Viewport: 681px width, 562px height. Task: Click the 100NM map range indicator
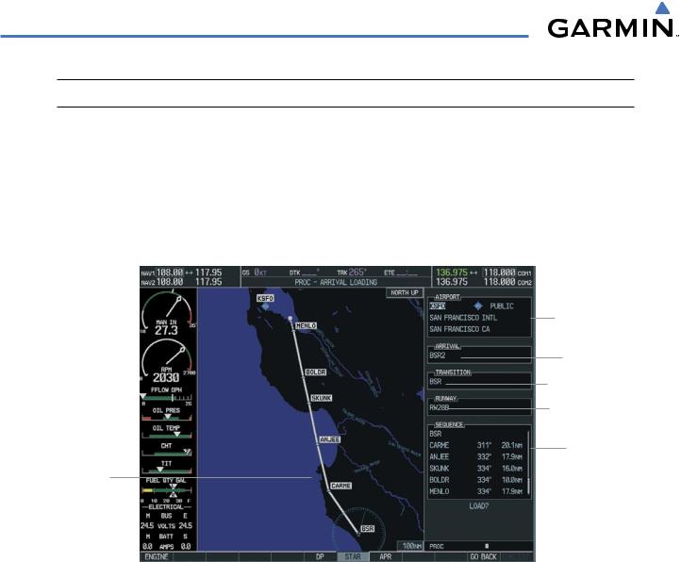(410, 546)
